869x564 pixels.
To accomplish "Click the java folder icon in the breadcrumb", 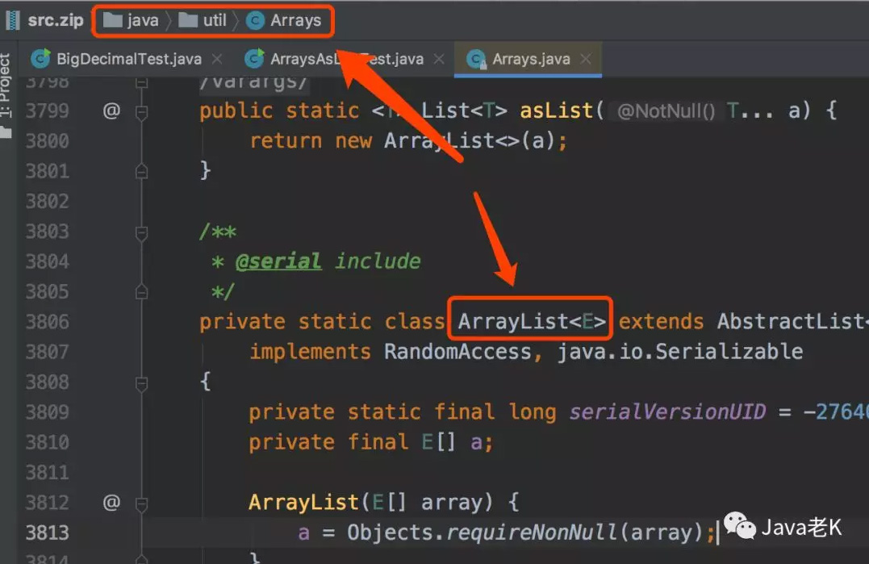I will (x=112, y=21).
